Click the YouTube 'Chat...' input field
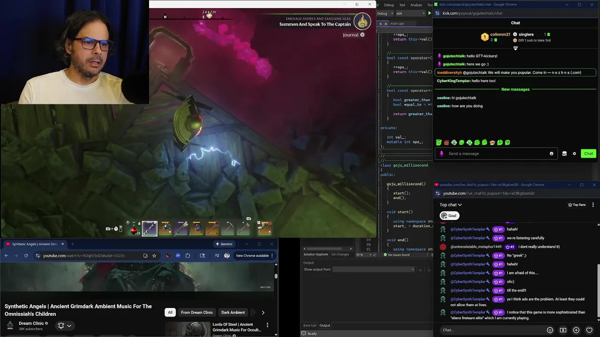 (492, 330)
